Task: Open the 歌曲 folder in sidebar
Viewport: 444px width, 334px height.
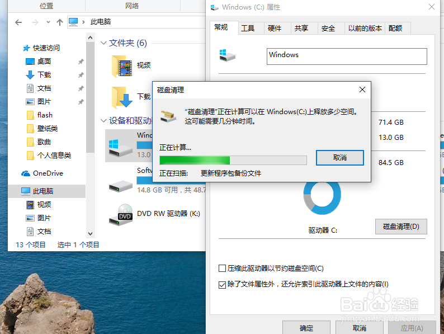Action: pyautogui.click(x=39, y=142)
